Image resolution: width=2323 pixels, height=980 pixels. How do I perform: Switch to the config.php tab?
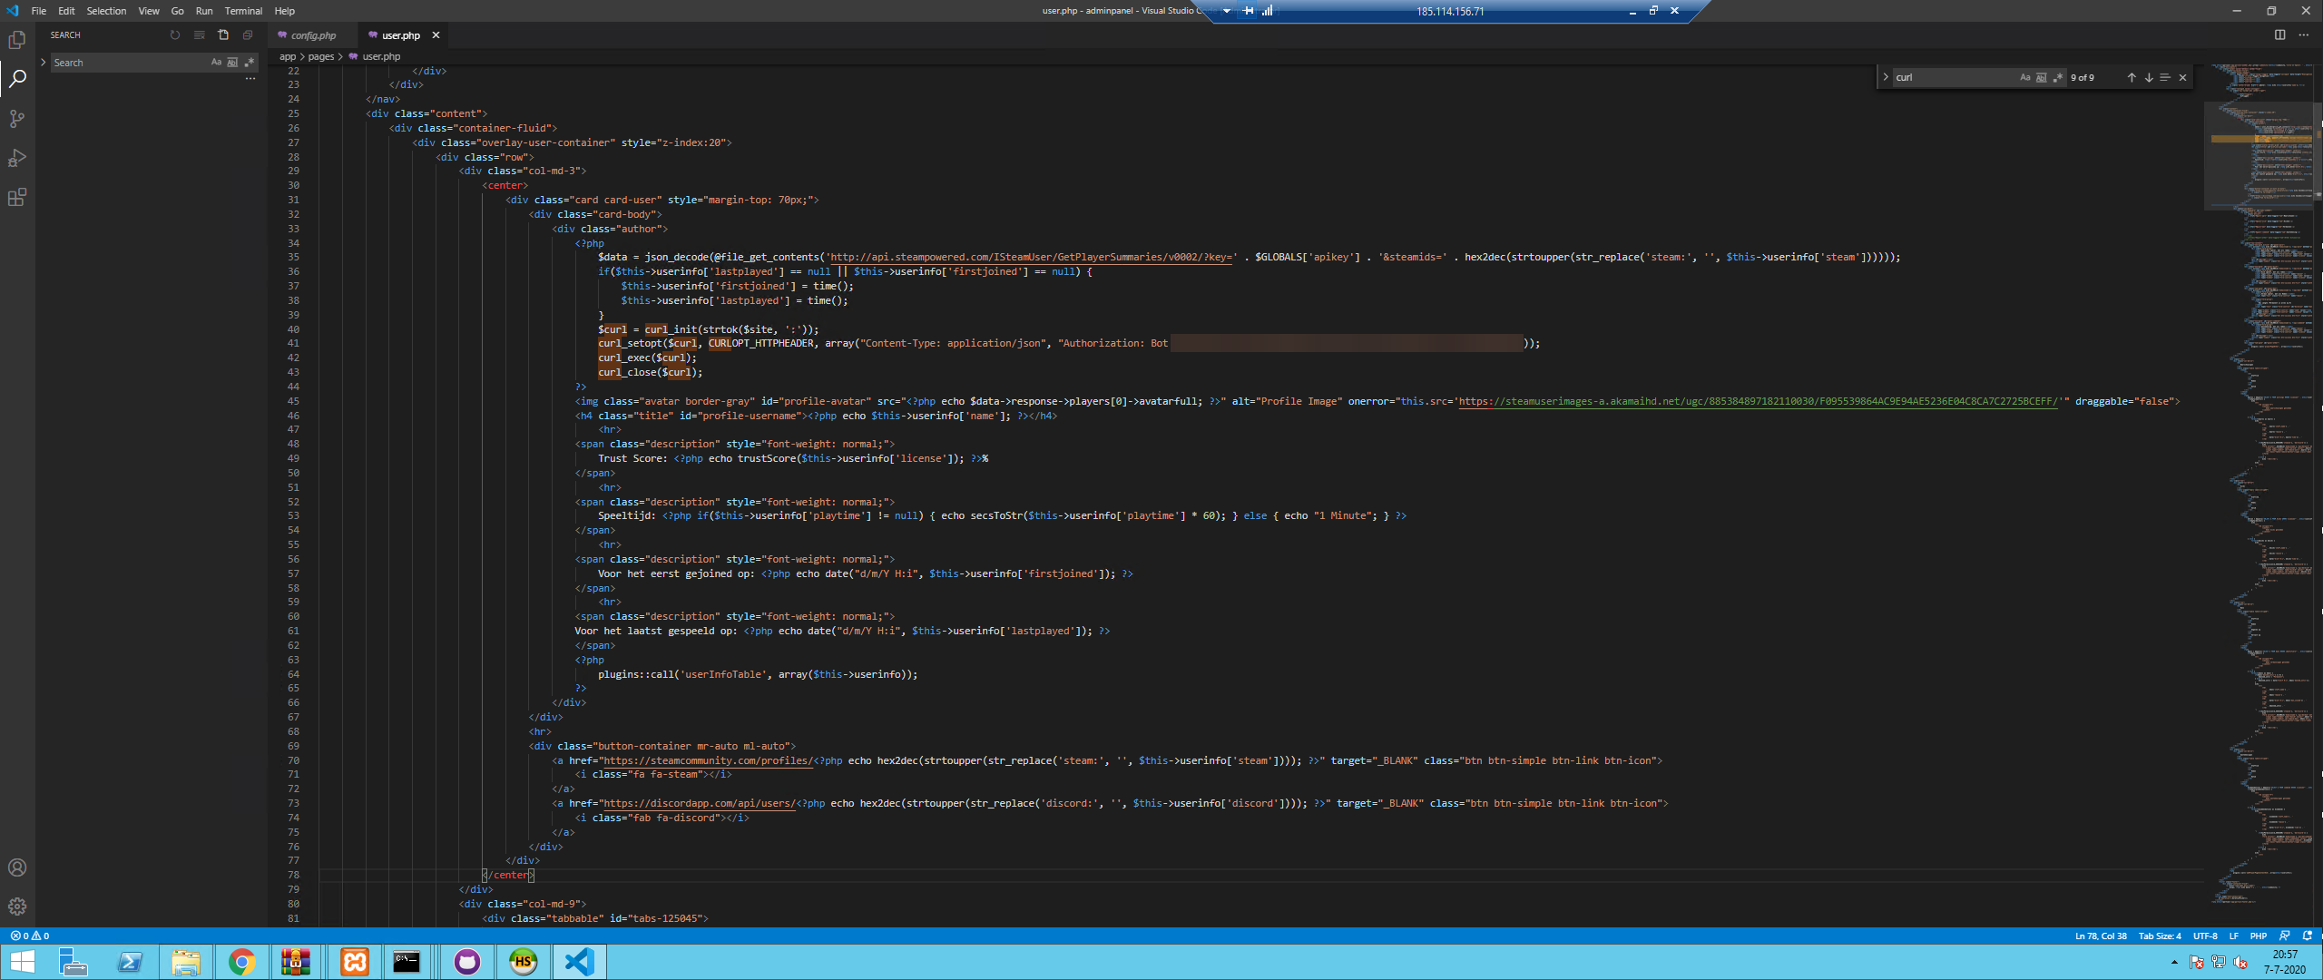tap(313, 35)
